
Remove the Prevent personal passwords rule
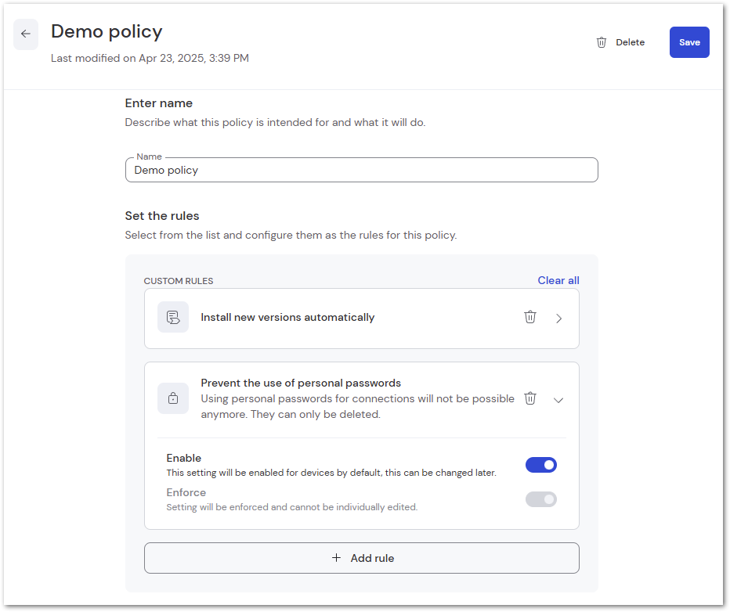[529, 398]
